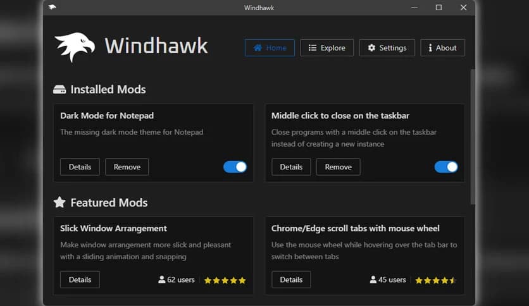The height and width of the screenshot is (306, 529).
Task: Minimize the Windhawk window
Action: point(414,8)
